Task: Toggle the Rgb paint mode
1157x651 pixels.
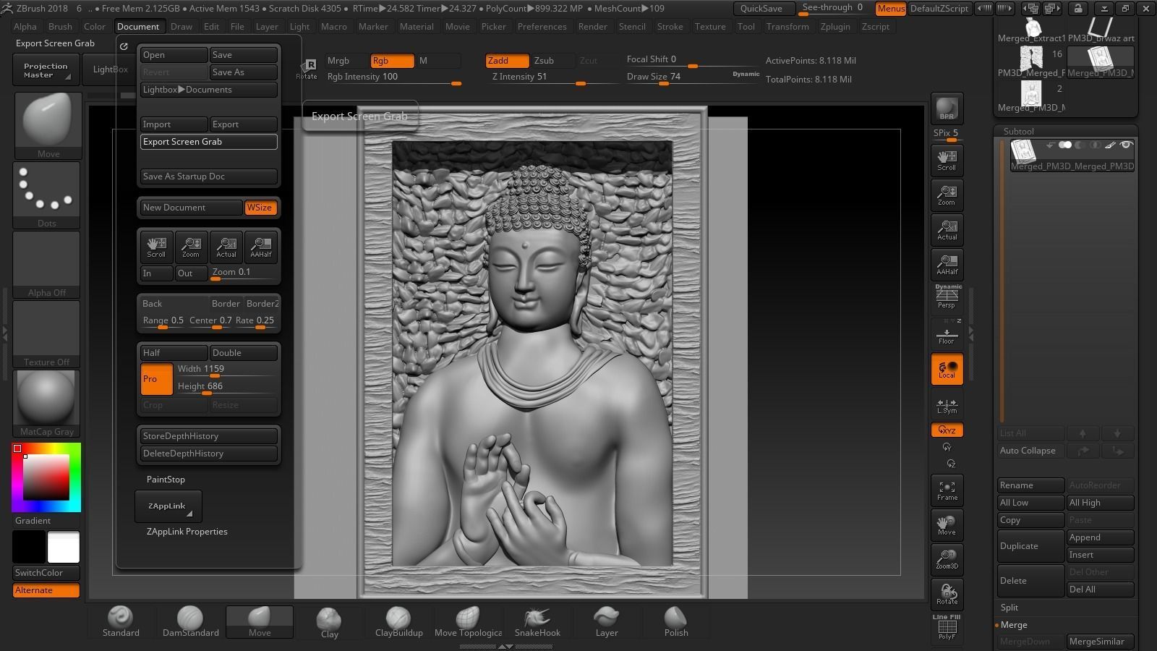Action: pos(392,61)
